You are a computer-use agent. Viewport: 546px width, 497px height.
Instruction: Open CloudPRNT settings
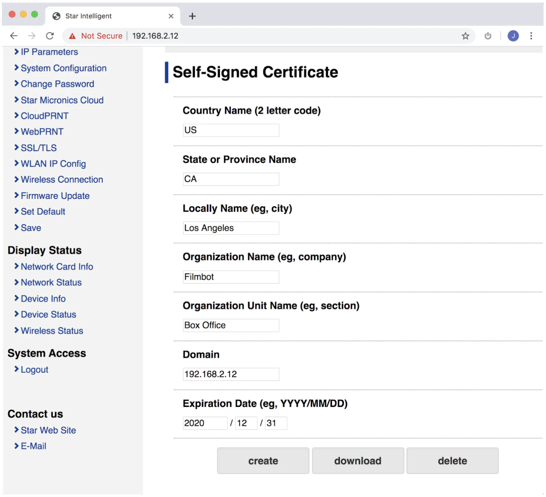(x=44, y=116)
